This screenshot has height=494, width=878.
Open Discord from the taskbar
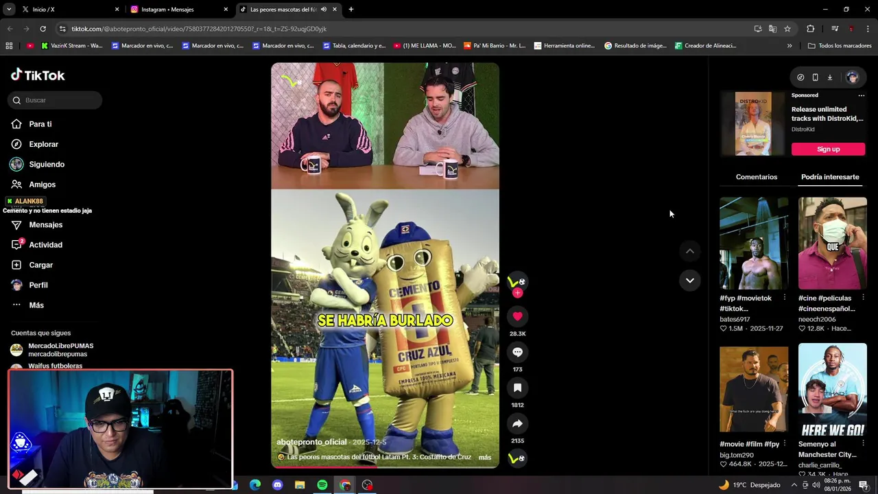click(277, 485)
